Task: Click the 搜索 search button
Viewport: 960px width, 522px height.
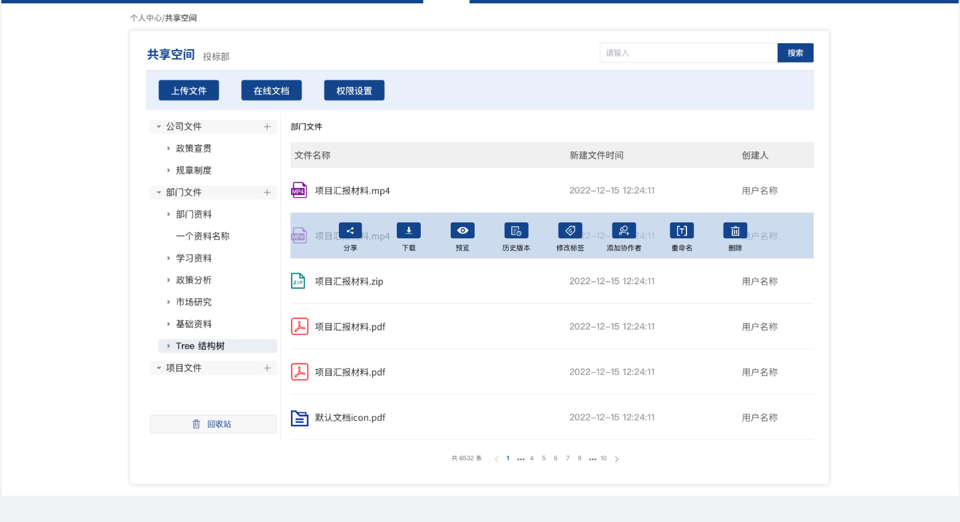Action: click(x=796, y=53)
